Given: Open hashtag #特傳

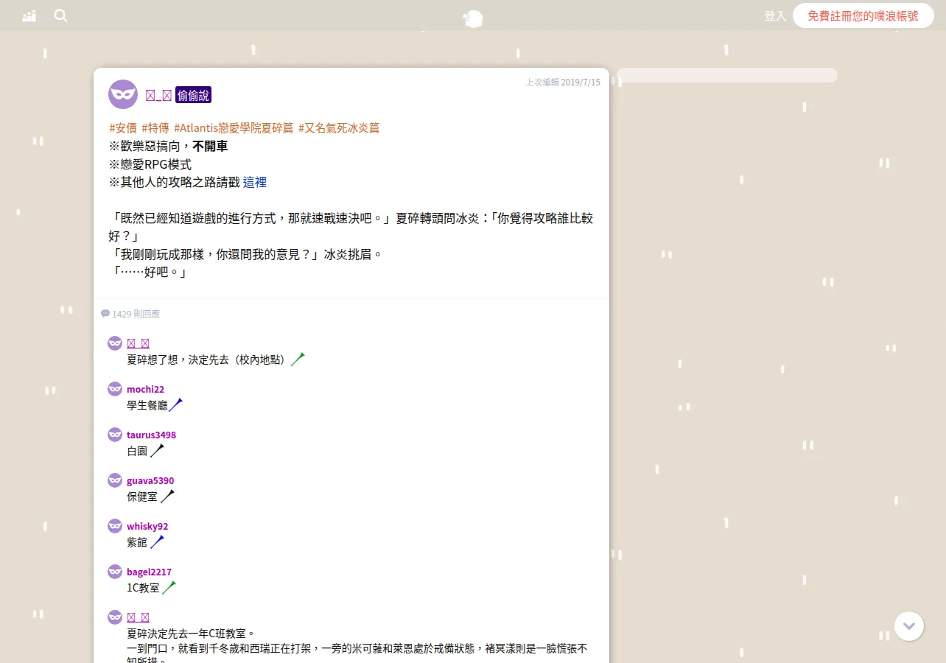Looking at the screenshot, I should click(155, 127).
